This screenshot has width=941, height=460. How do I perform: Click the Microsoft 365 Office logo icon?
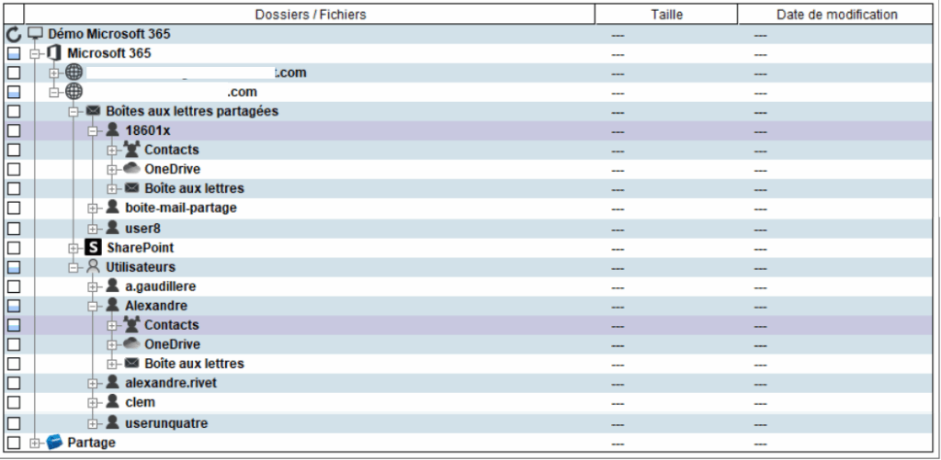54,52
